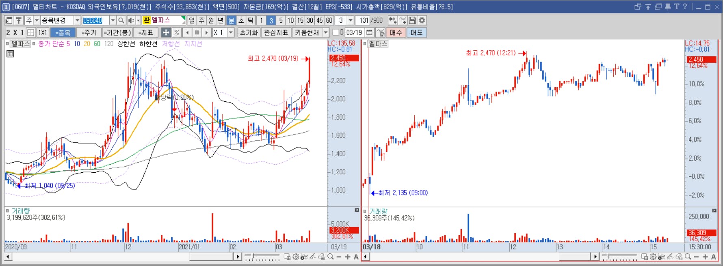
Task: Expand the stock code 096640 dropdown arrow
Action: click(x=113, y=20)
